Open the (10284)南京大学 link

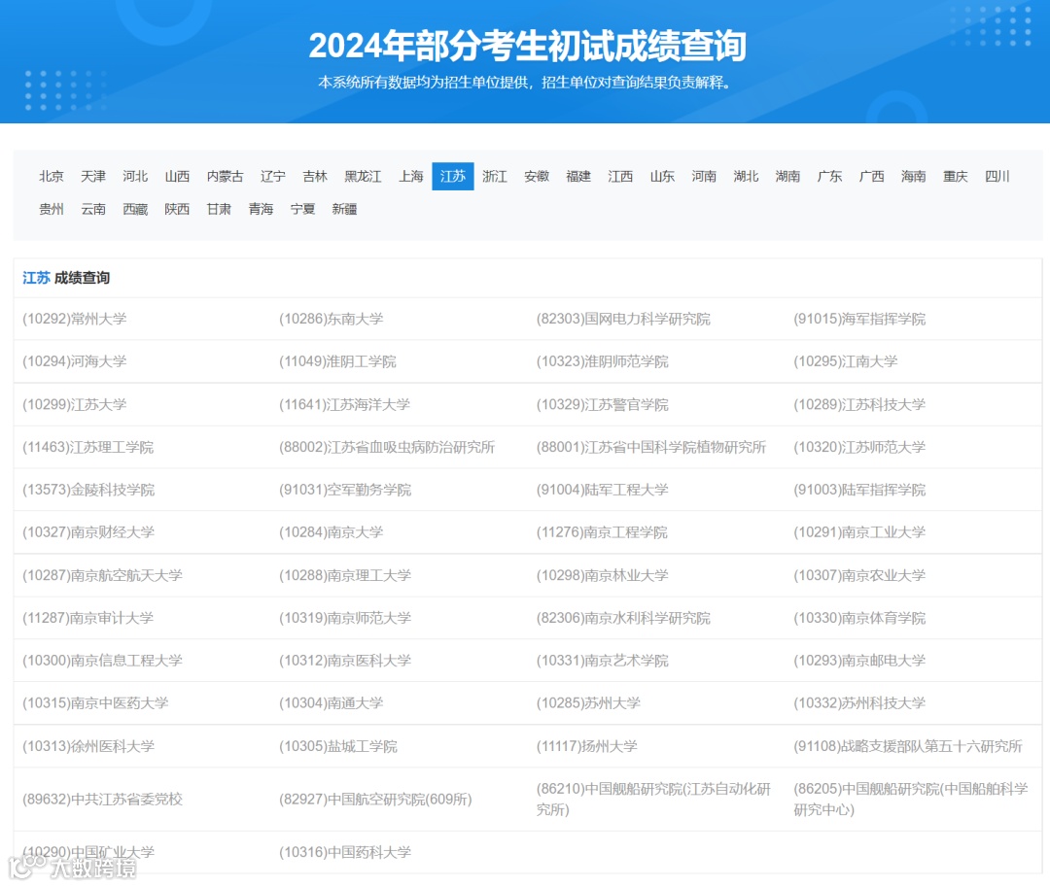331,531
